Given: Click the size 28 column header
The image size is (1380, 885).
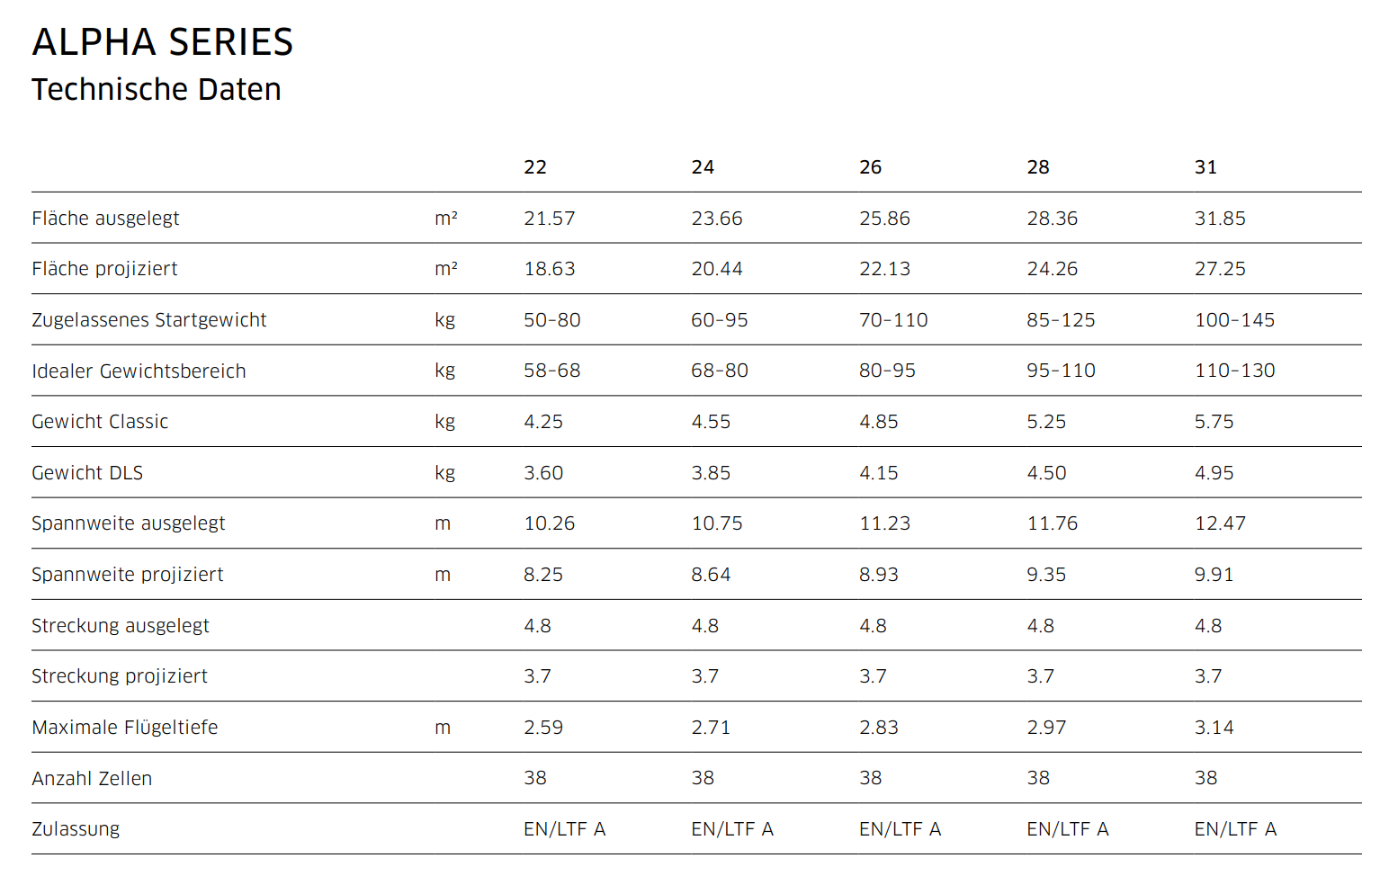Looking at the screenshot, I should click(x=1038, y=167).
